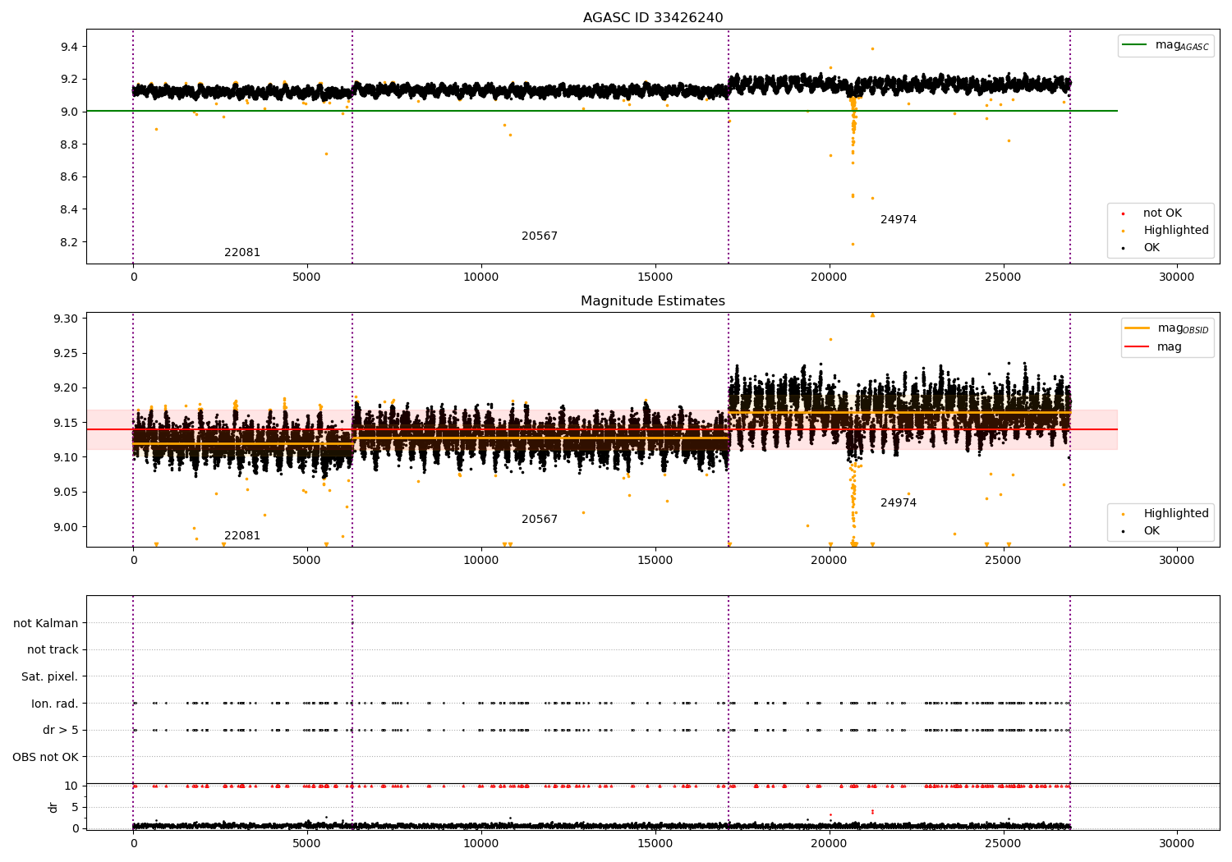Select the red 'mag' legend line
The height and width of the screenshot is (862, 1232).
(1138, 347)
